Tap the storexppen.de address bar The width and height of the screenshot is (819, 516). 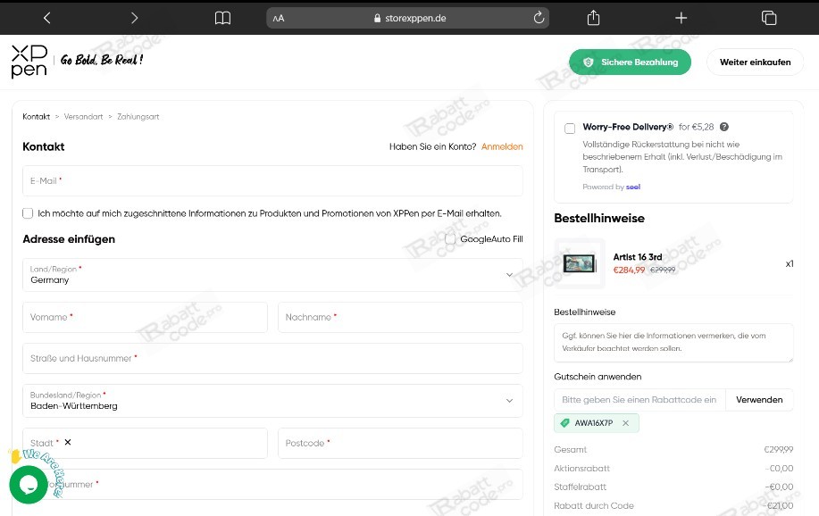[408, 18]
